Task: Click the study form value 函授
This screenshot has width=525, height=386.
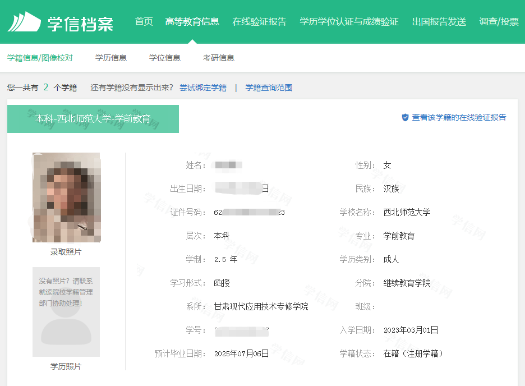Action: 222,283
